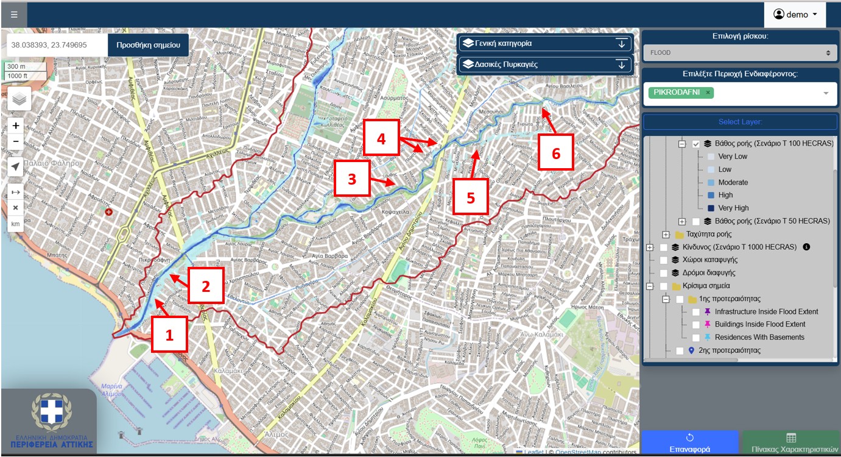The height and width of the screenshot is (457, 841).
Task: Zoom out of the map
Action: tap(16, 141)
